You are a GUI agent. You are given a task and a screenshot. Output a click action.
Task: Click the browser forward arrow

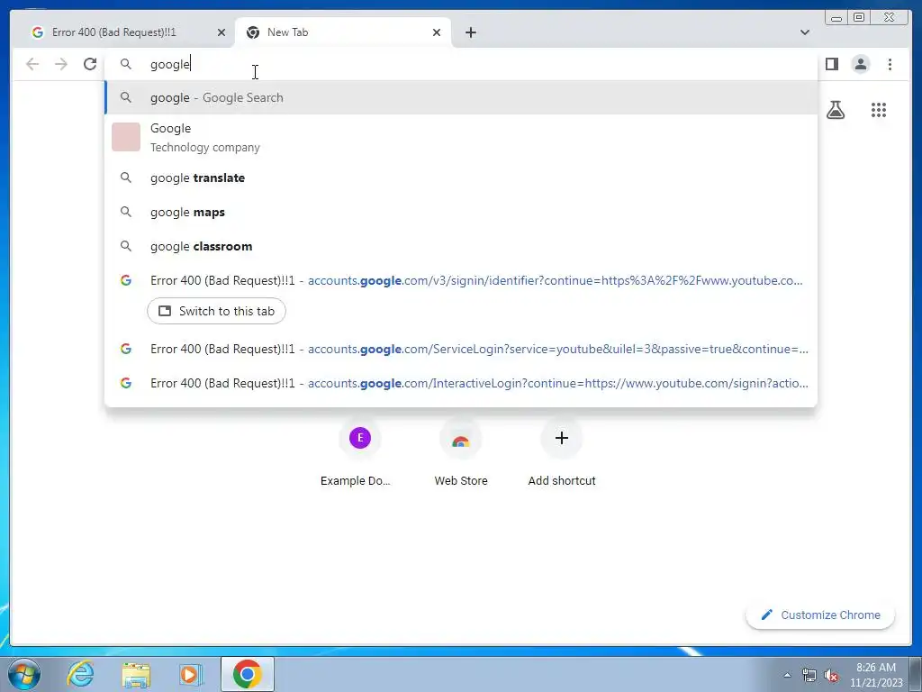click(x=61, y=64)
